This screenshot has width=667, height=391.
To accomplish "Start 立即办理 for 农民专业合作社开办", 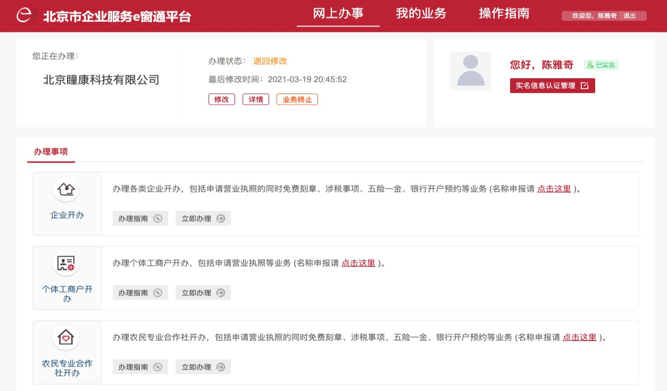I will tap(203, 367).
